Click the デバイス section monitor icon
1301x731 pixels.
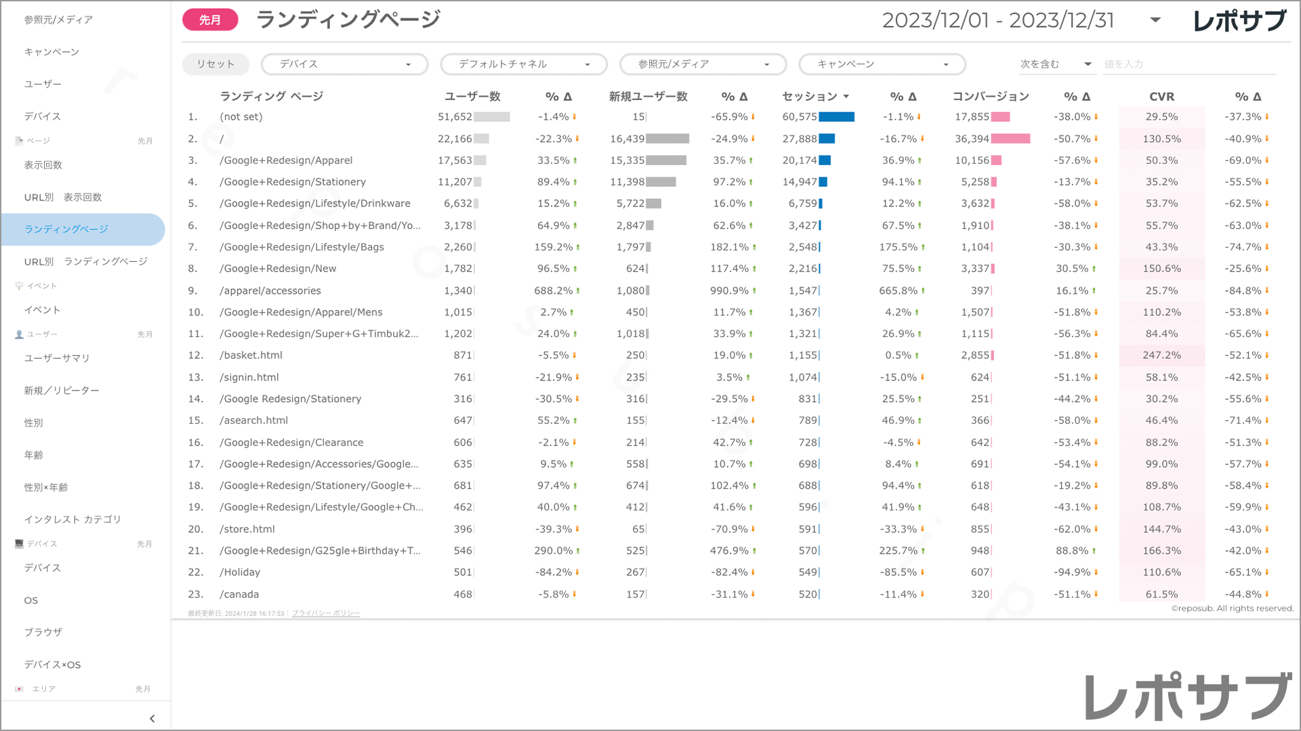click(19, 544)
